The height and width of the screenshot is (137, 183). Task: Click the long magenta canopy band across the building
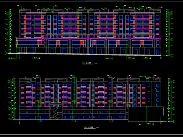tap(88, 38)
